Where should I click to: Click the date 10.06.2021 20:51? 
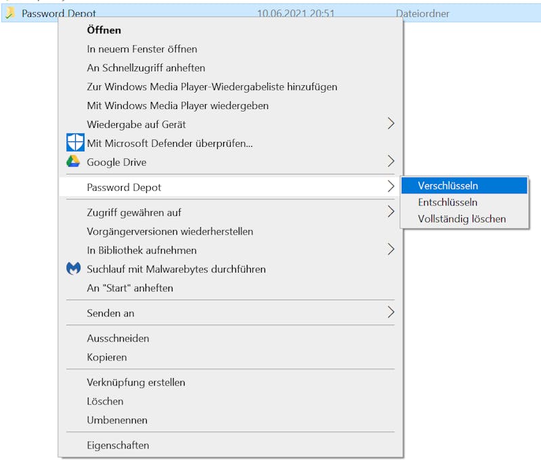pyautogui.click(x=296, y=14)
